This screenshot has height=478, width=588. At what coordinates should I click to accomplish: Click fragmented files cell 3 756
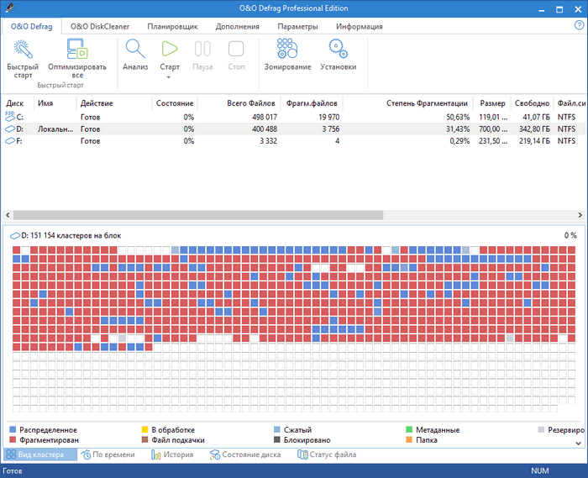pyautogui.click(x=330, y=129)
